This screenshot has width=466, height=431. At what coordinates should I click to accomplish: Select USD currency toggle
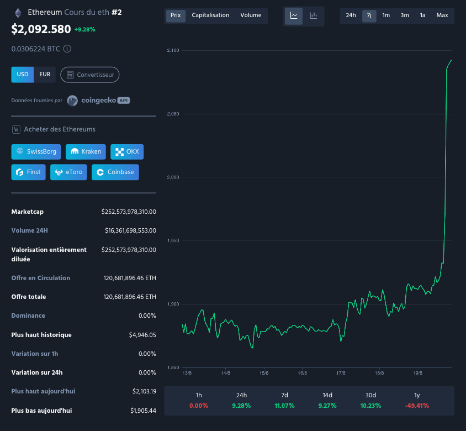click(23, 75)
